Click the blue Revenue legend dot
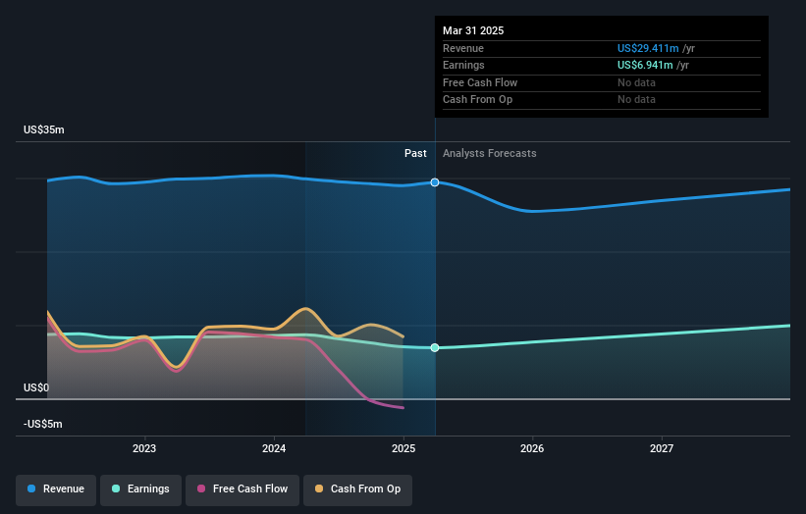Image resolution: width=806 pixels, height=514 pixels. (31, 488)
